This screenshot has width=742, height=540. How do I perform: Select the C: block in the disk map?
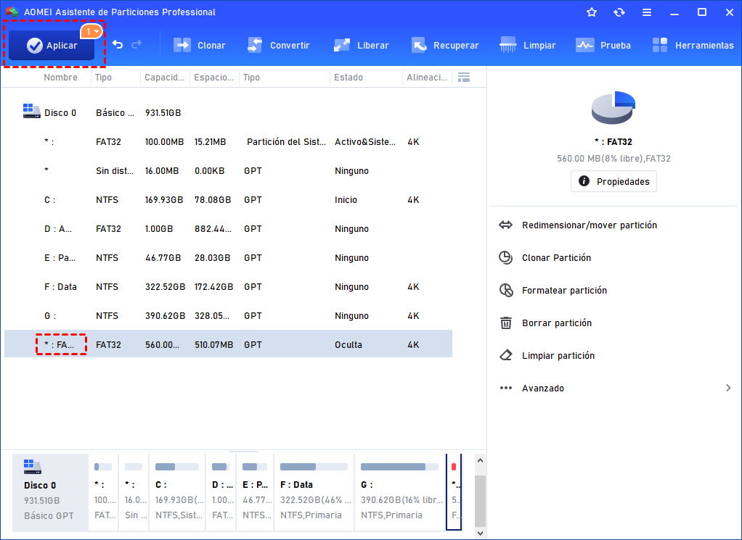[177, 492]
